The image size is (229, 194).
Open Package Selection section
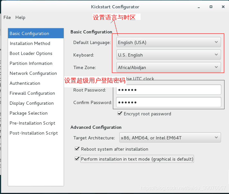point(36,113)
